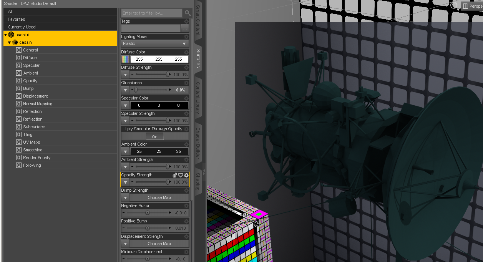Open Bump Strength gear settings
Viewport: 483px width, 262px height.
click(186, 190)
